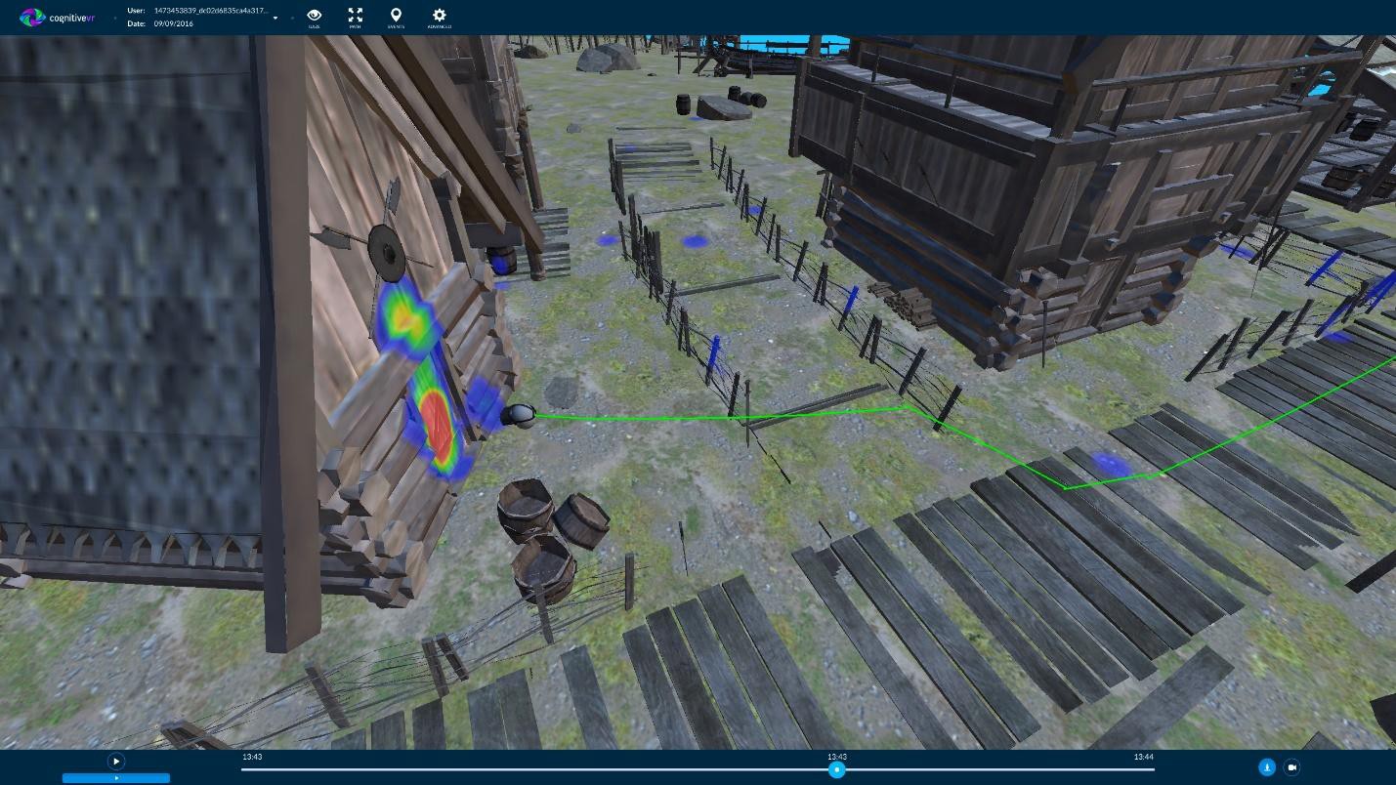Toggle the Gaze heatmap view

(x=315, y=18)
